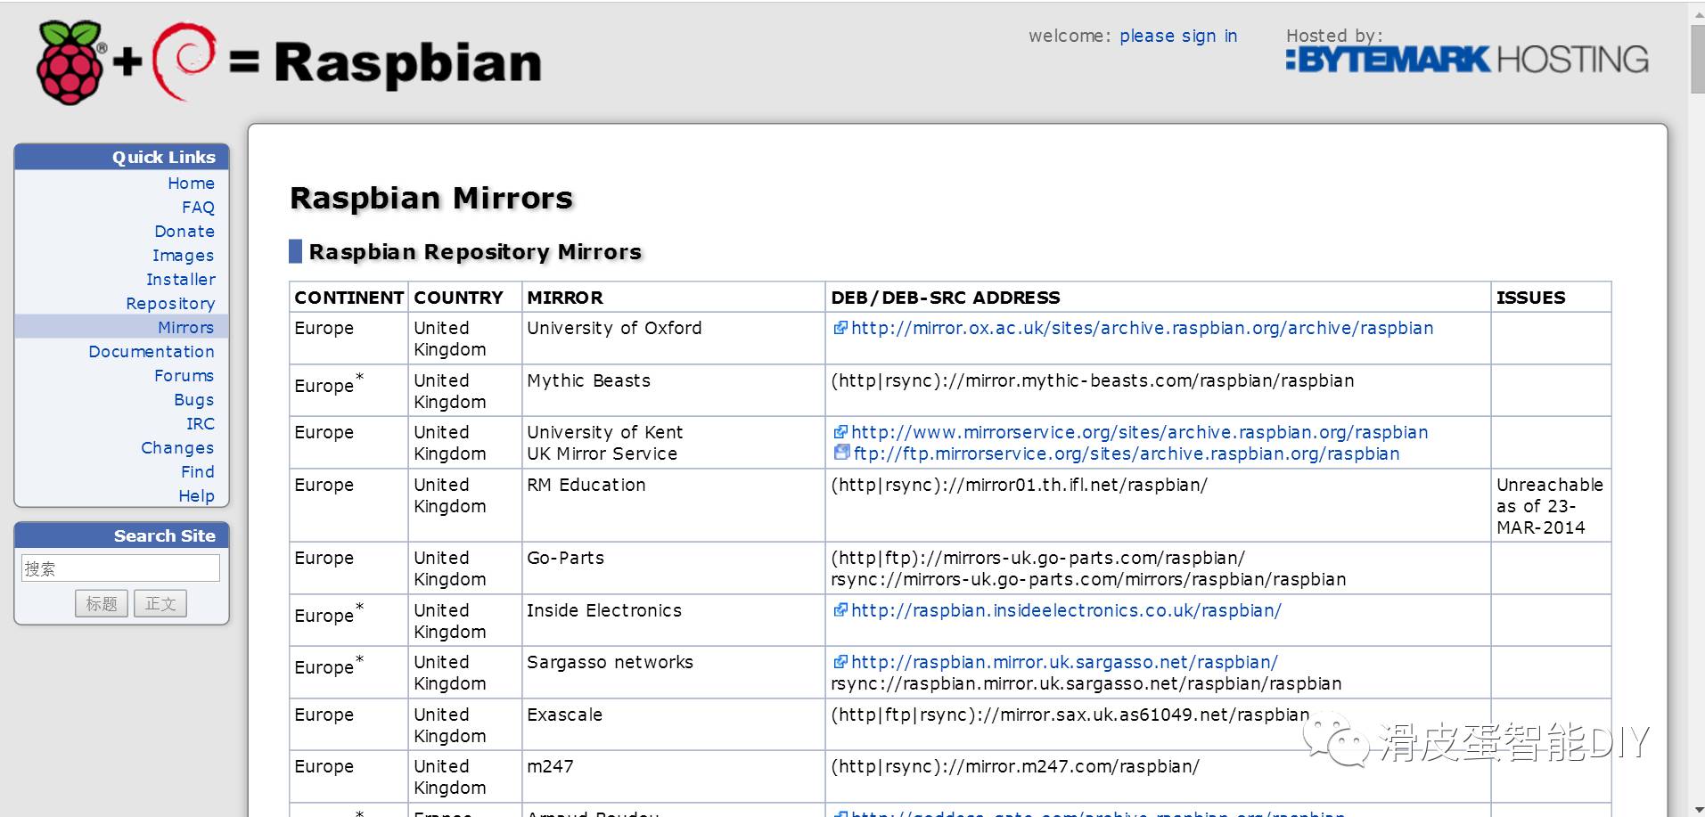Screen dimensions: 1705x817
Task: Click the 'please sign in' link
Action: [1178, 36]
